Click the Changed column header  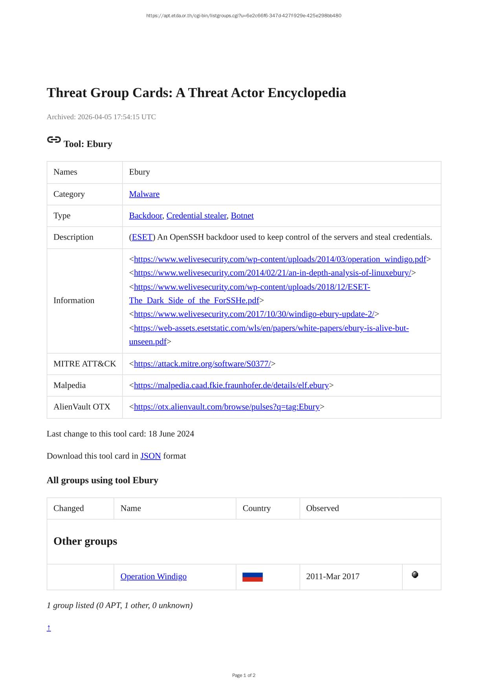point(69,508)
